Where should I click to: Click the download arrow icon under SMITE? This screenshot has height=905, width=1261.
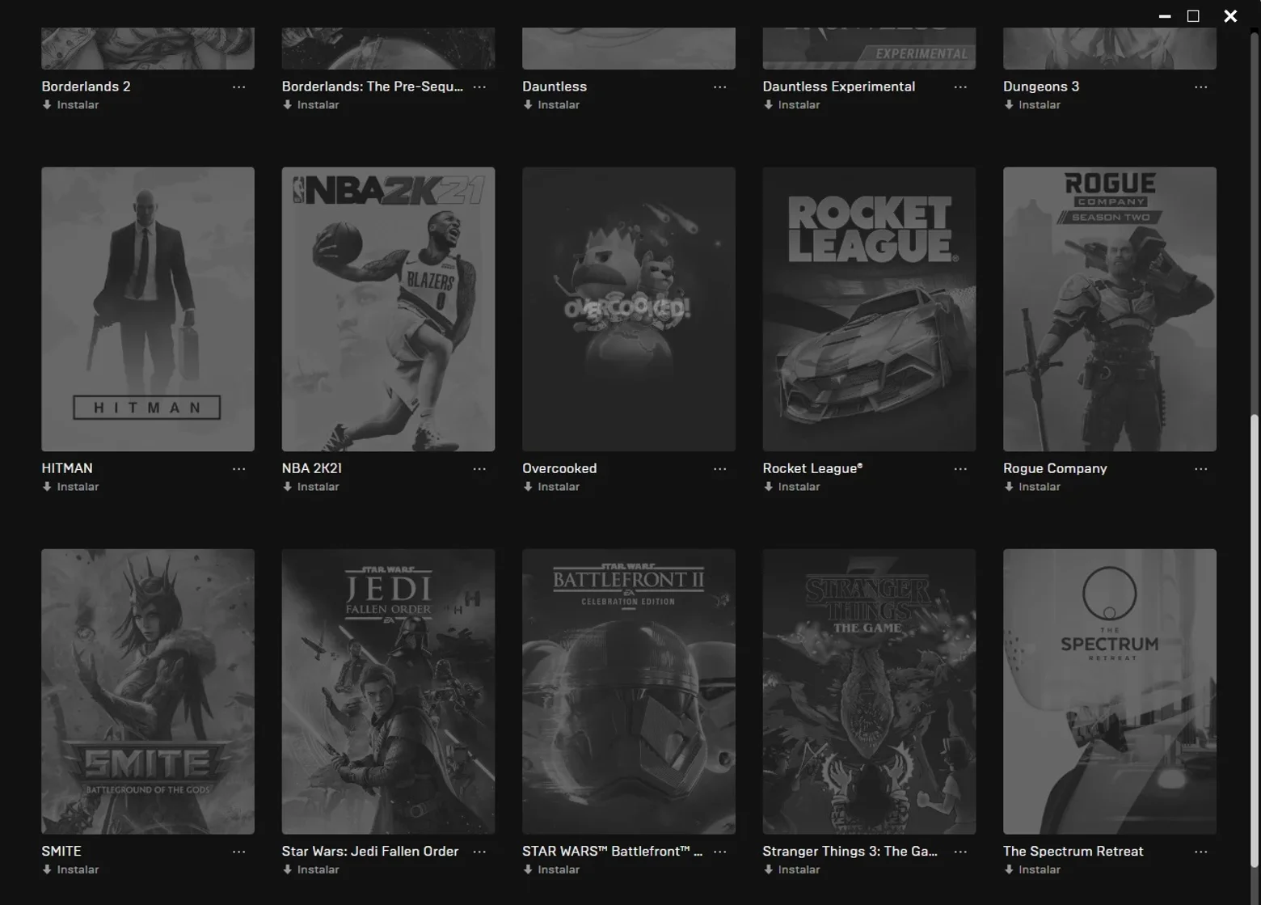coord(47,869)
